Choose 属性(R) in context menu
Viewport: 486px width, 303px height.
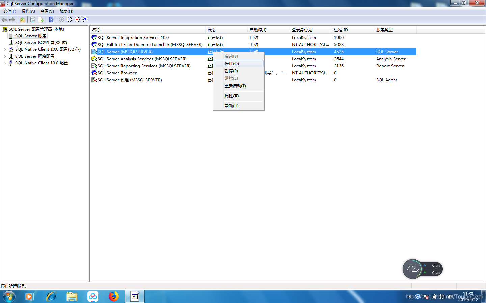(239, 96)
